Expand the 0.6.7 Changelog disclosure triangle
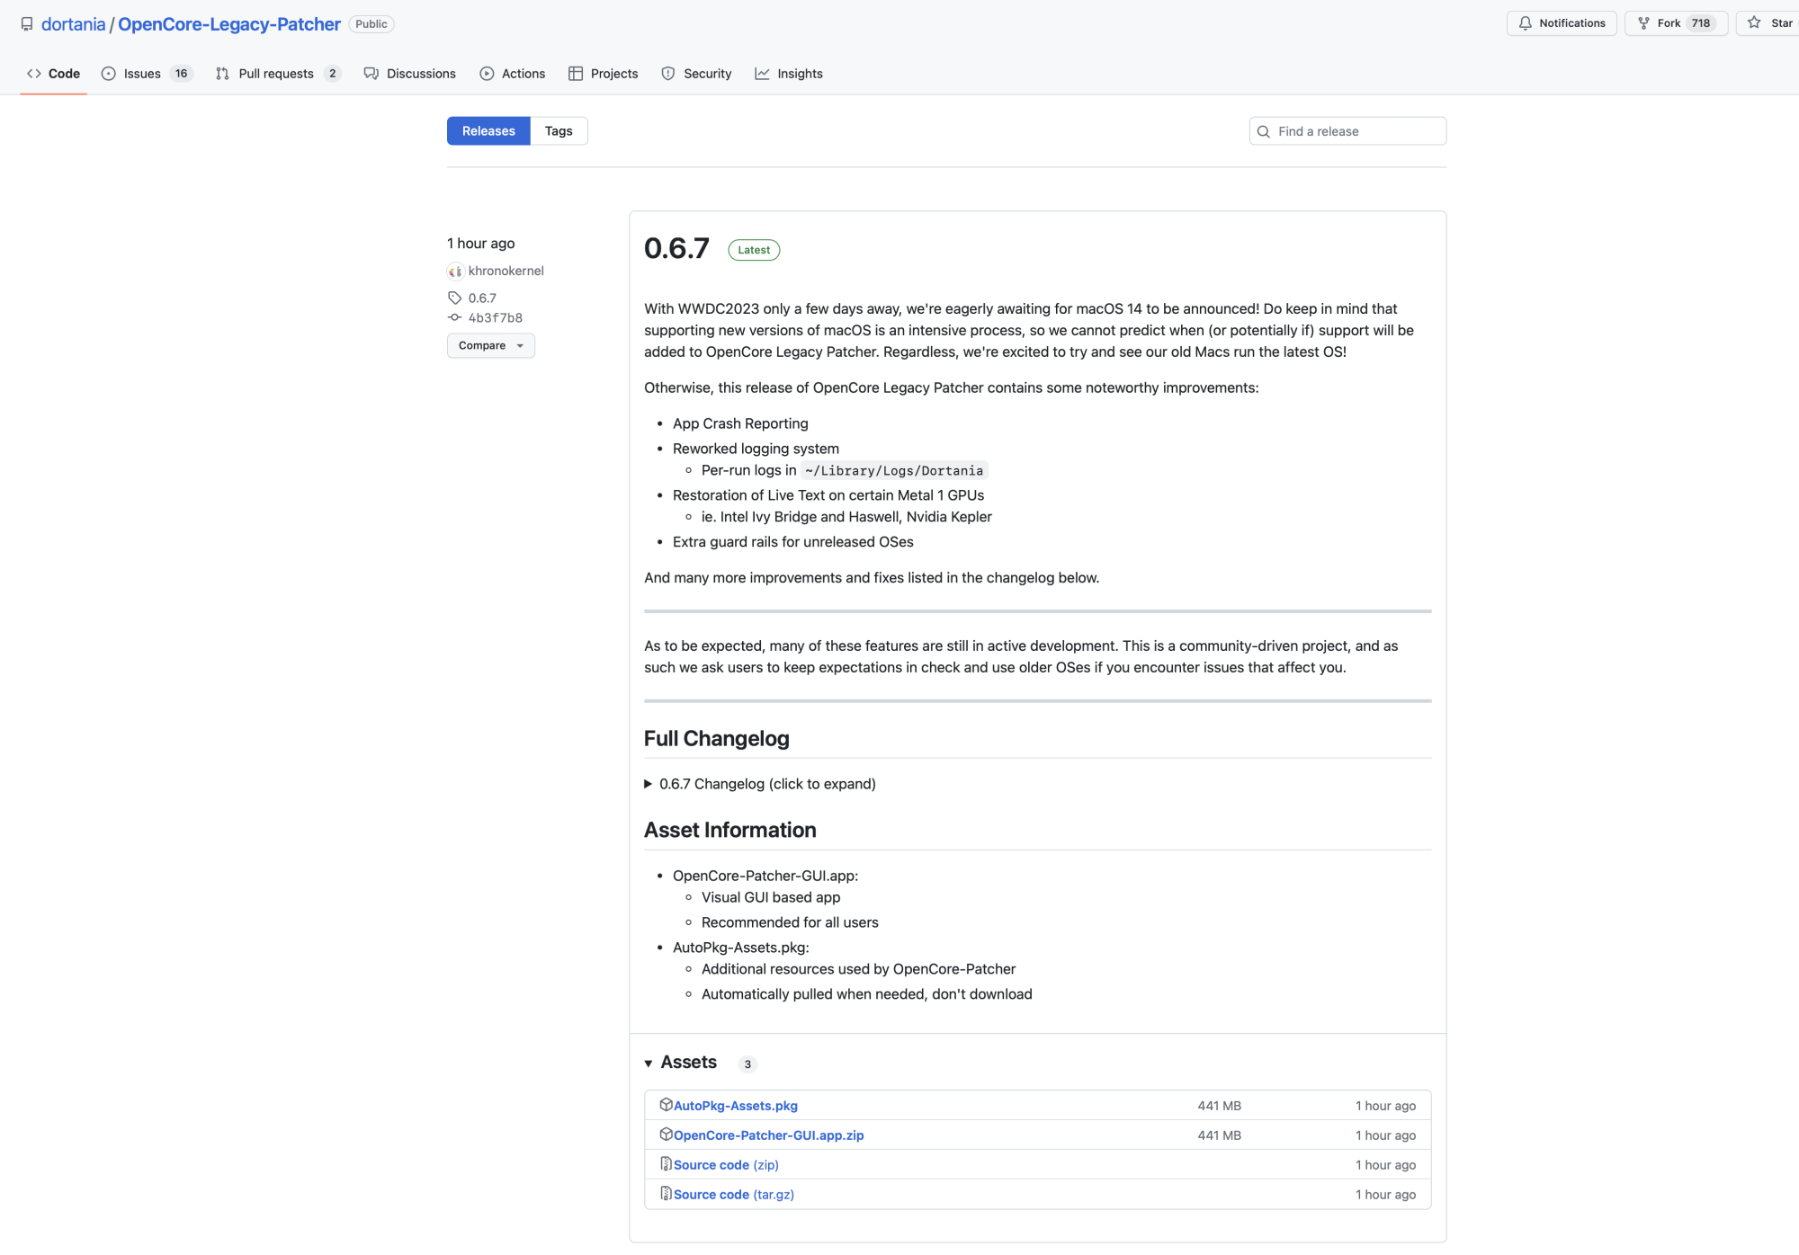 (x=648, y=784)
